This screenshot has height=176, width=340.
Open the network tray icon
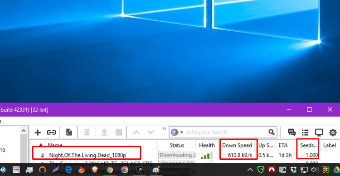[304, 170]
